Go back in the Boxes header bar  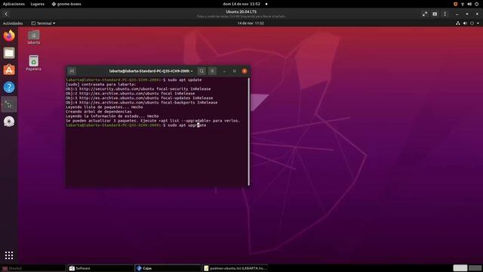pos(6,14)
